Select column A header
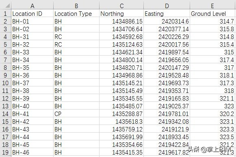Image resolution: width=236 pixels, height=157 pixels. pyautogui.click(x=32, y=6)
